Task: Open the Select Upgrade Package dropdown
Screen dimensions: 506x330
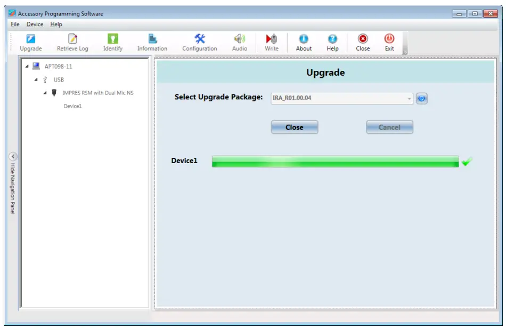Action: click(x=409, y=99)
